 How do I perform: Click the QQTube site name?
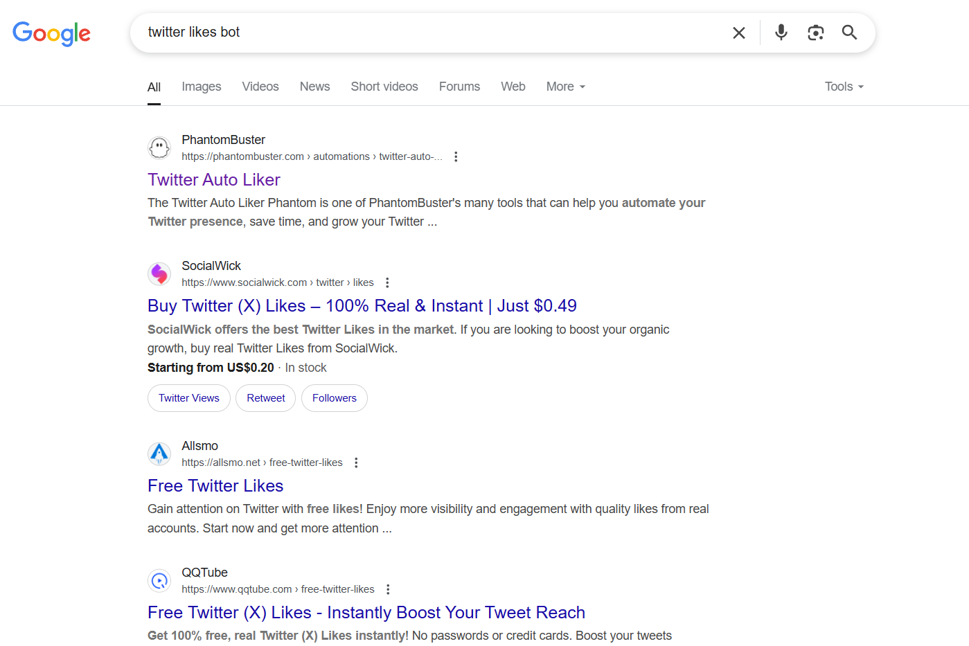(204, 573)
